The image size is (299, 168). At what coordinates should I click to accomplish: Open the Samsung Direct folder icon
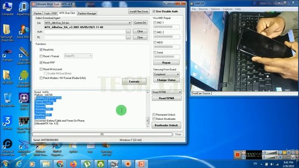pos(7,32)
